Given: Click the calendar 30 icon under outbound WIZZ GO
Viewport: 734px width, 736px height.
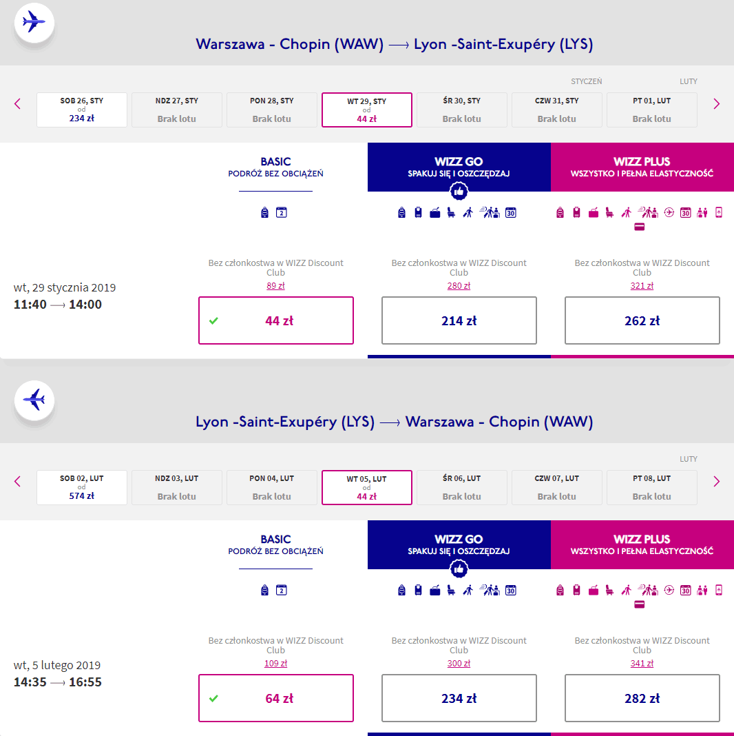Looking at the screenshot, I should click(511, 213).
